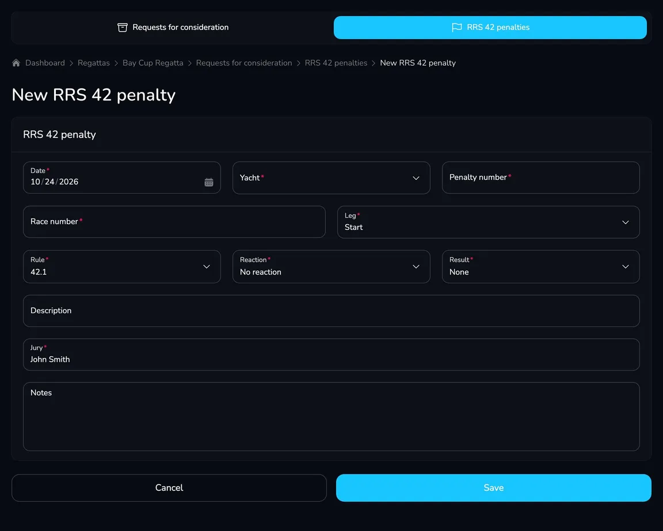Switch to Requests for consideration tab

[x=173, y=28]
